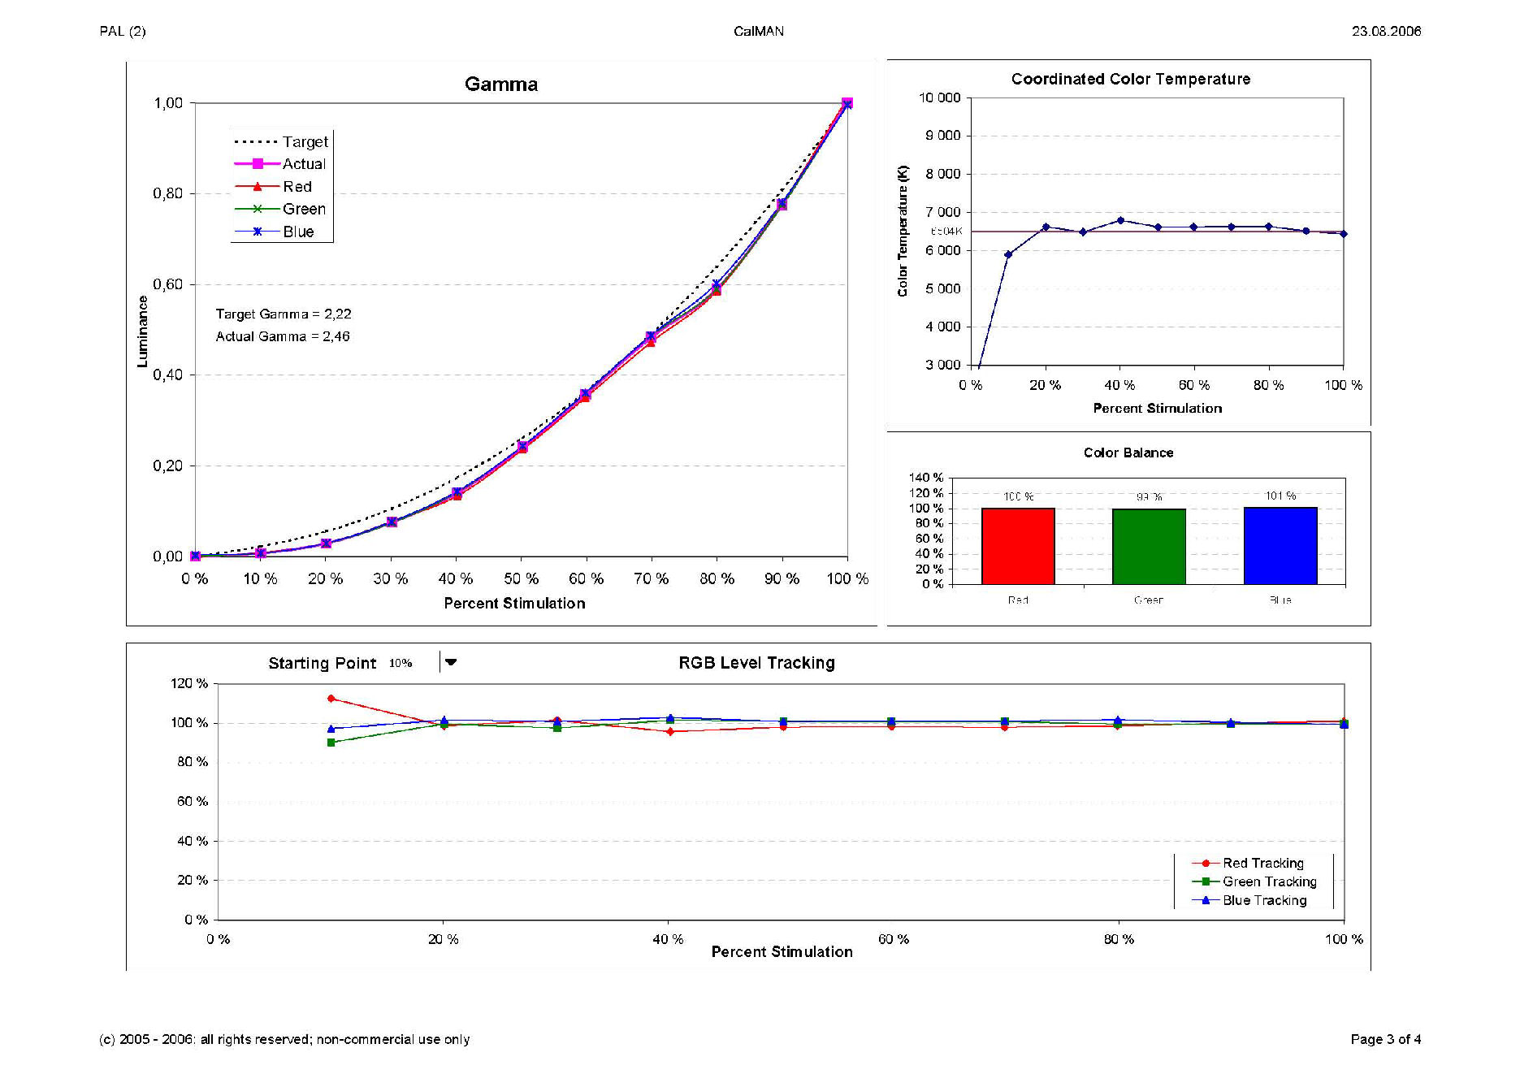This screenshot has height=1074, width=1520.
Task: Click the Luminance axis label
Action: coord(143,331)
